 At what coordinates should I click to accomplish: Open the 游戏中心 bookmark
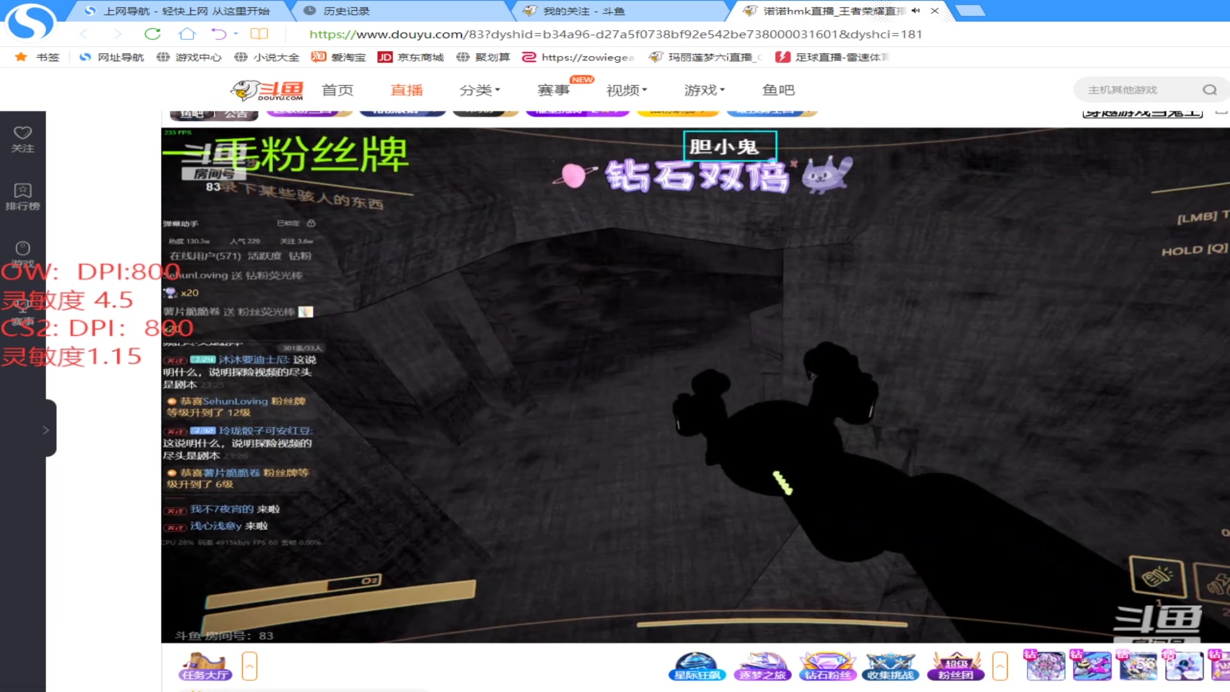(x=189, y=57)
